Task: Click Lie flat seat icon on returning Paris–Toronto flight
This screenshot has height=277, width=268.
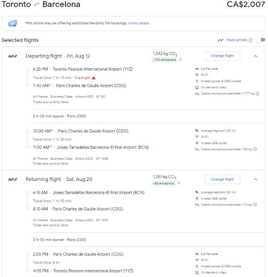Action: coord(197,254)
